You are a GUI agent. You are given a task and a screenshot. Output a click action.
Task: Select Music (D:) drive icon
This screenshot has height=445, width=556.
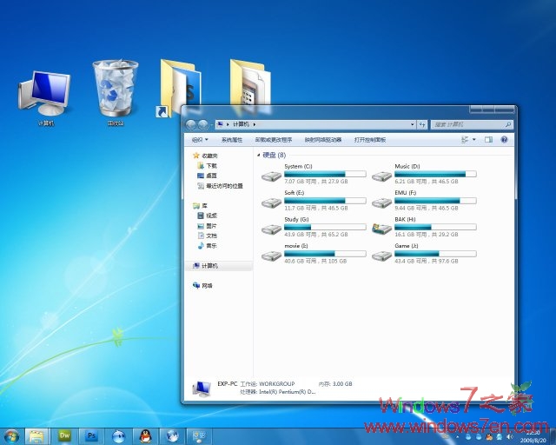382,176
